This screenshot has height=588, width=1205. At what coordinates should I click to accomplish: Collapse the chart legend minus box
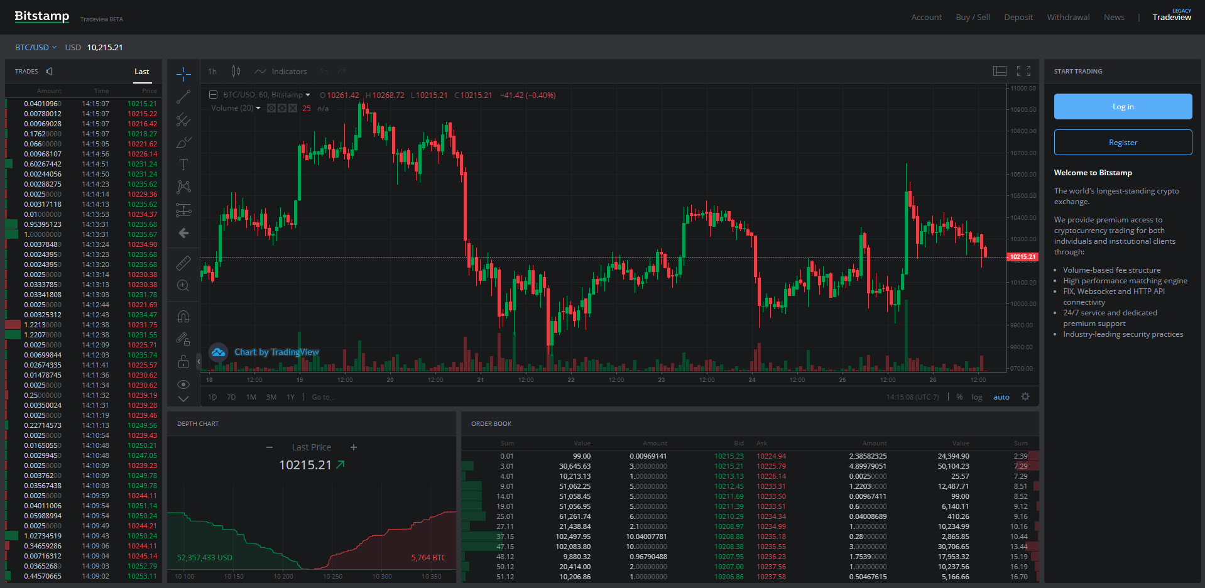[x=213, y=95]
